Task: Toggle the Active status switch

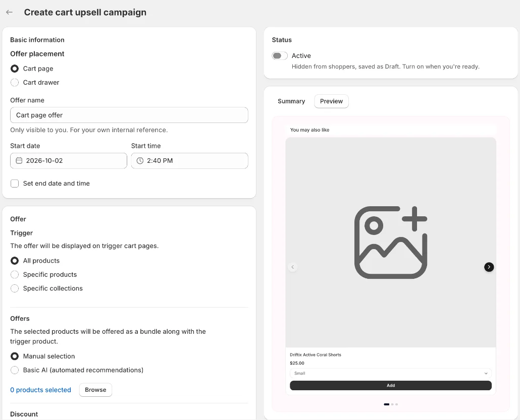Action: 280,55
